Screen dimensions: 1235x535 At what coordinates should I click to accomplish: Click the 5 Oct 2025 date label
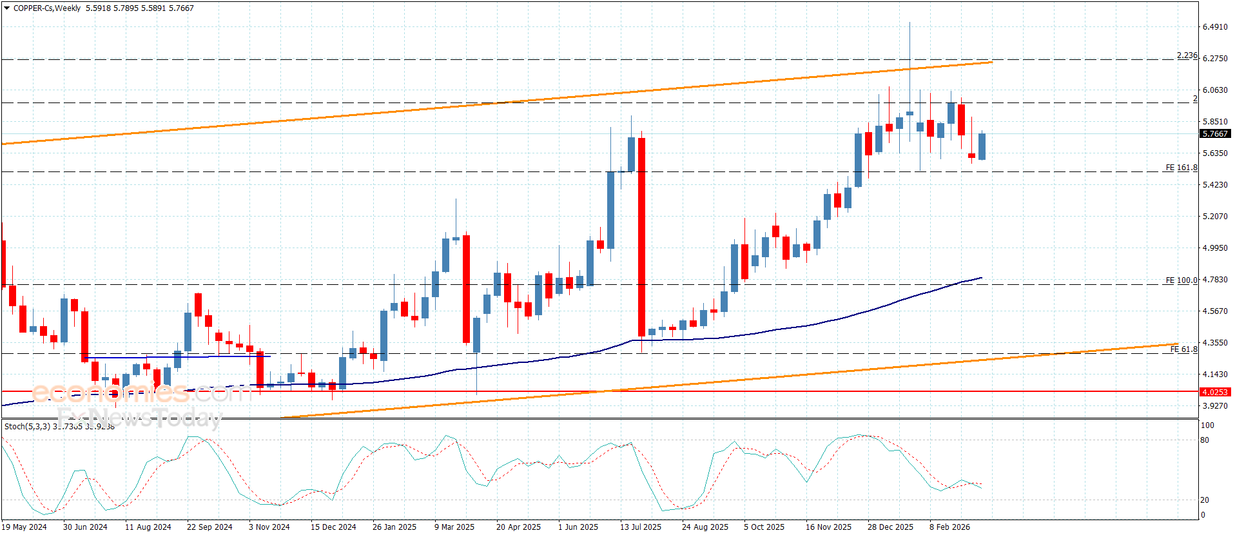click(764, 527)
